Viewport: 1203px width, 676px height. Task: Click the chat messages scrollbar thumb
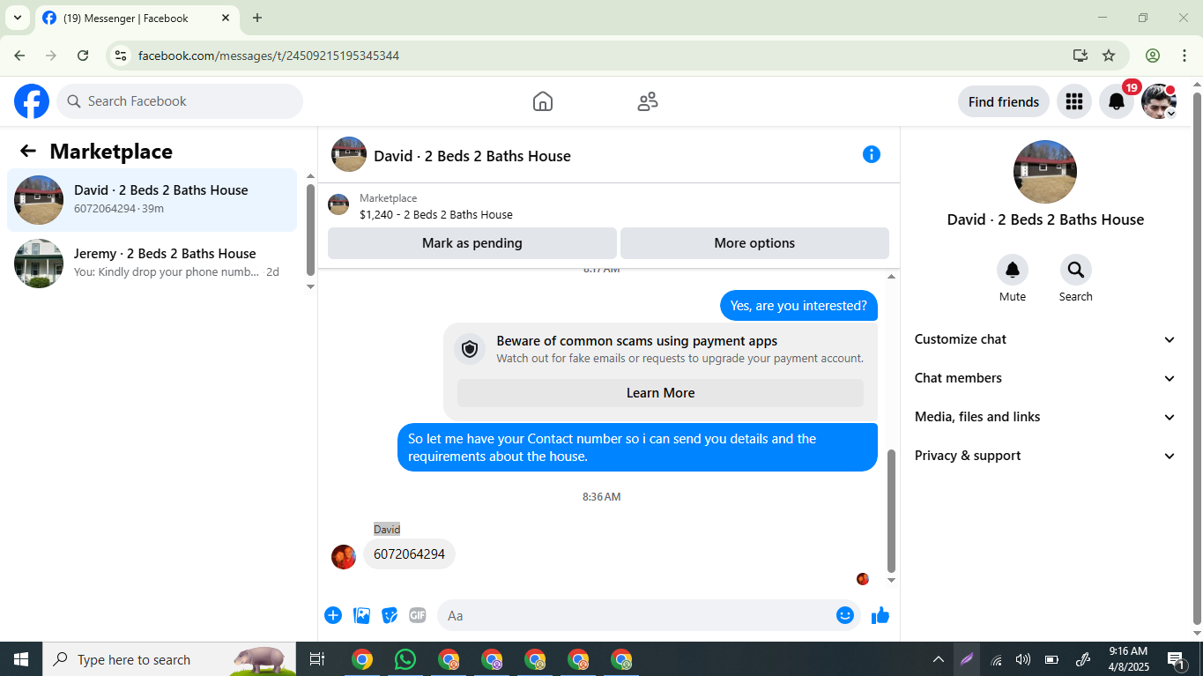pos(891,511)
